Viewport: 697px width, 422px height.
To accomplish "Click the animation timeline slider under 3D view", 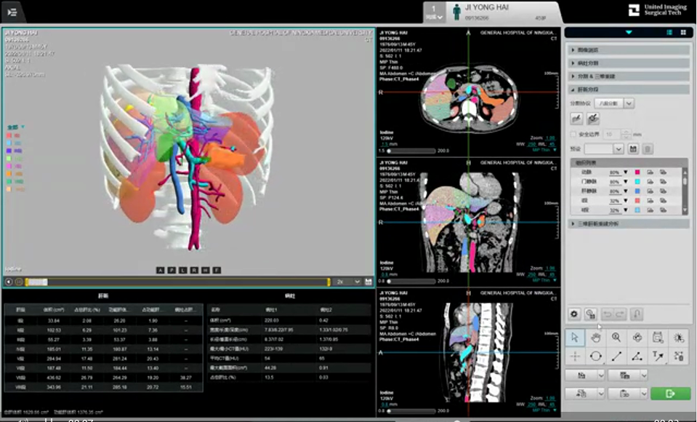I will (x=178, y=282).
